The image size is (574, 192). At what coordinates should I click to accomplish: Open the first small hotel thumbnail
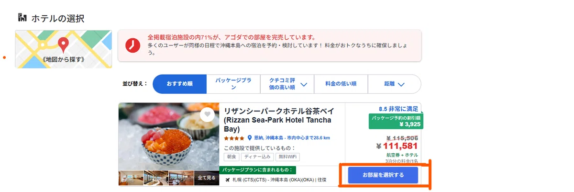131,178
